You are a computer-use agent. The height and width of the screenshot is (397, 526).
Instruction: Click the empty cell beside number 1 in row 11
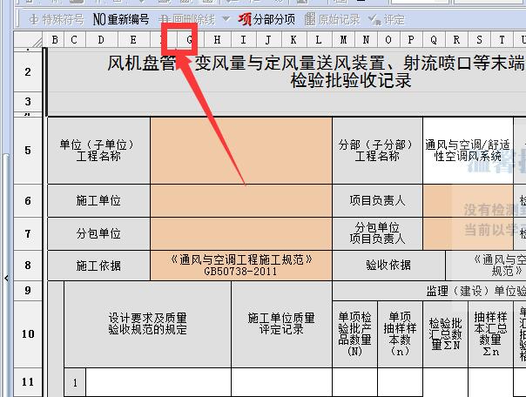click(x=158, y=381)
